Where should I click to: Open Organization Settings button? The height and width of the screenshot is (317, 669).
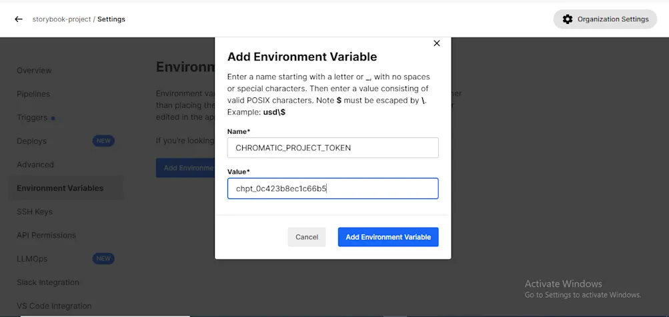[605, 19]
